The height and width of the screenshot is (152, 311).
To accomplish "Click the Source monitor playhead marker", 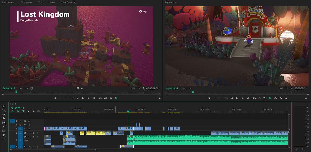I will pos(16,92).
